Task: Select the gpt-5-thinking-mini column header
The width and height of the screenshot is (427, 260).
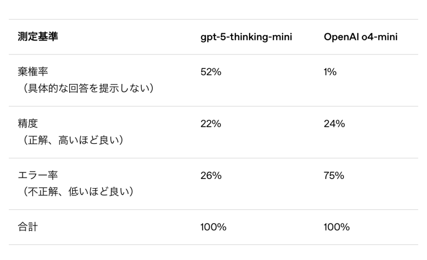Action: click(x=246, y=37)
